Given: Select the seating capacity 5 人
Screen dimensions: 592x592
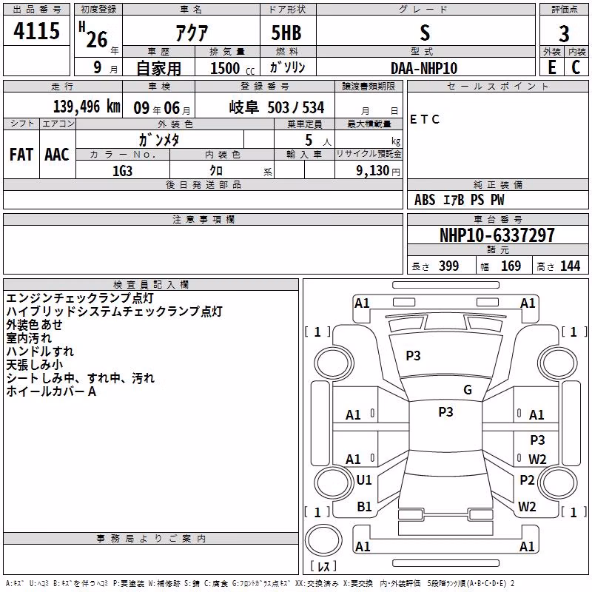Looking at the screenshot, I should (318, 141).
